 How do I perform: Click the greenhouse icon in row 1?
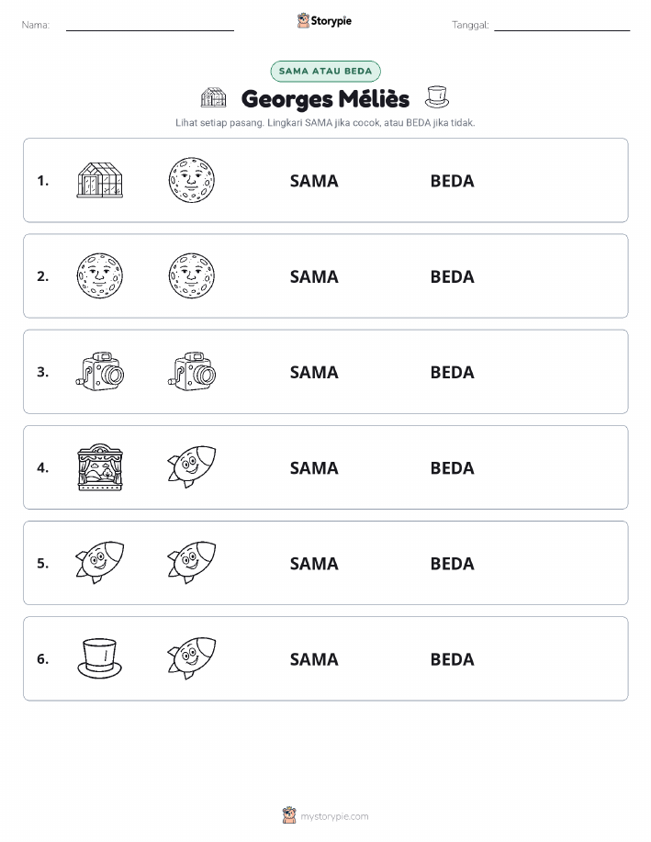(100, 180)
